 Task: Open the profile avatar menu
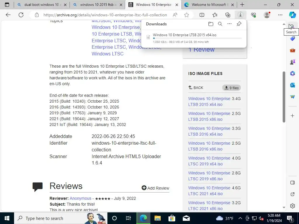point(267,15)
